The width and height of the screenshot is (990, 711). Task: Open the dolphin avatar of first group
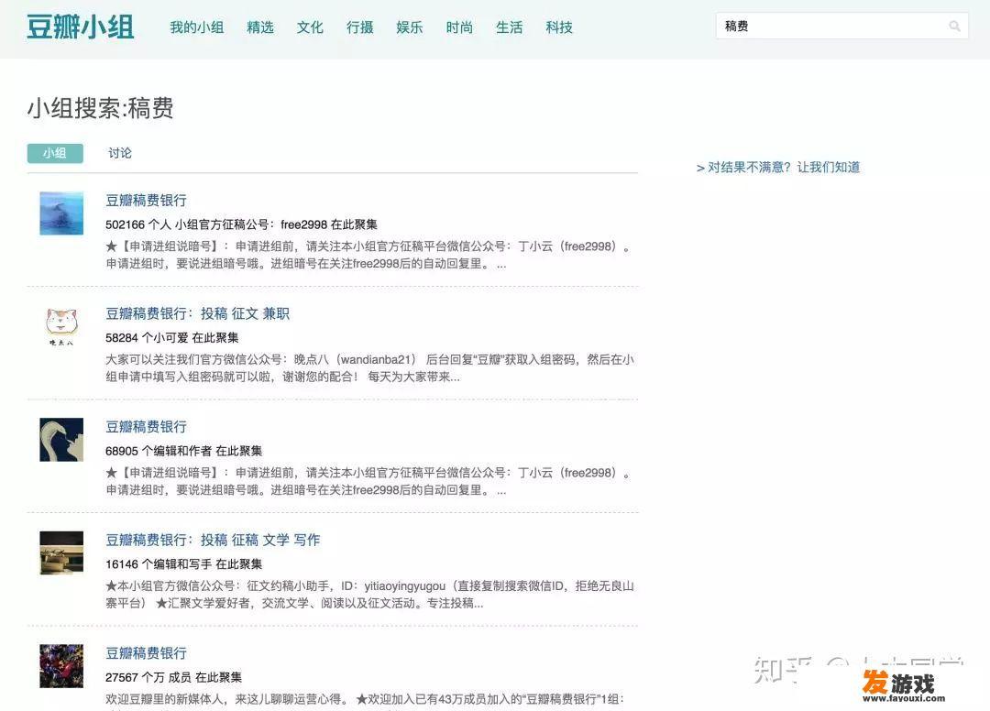(61, 213)
